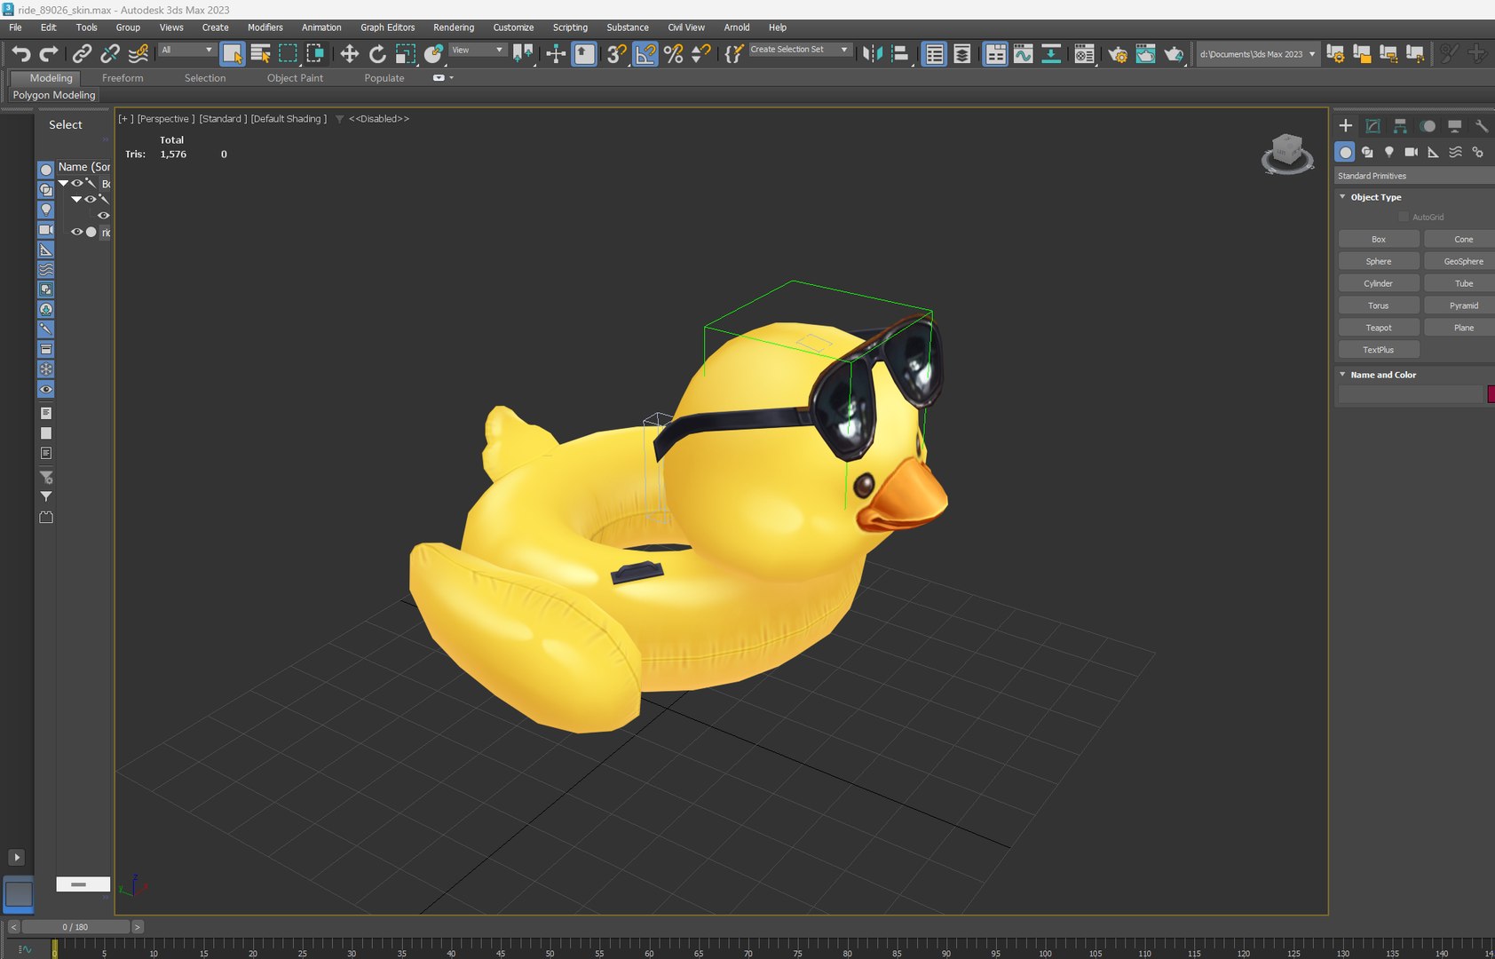Image resolution: width=1495 pixels, height=959 pixels.
Task: Open the Graph Editors menu
Action: (387, 28)
